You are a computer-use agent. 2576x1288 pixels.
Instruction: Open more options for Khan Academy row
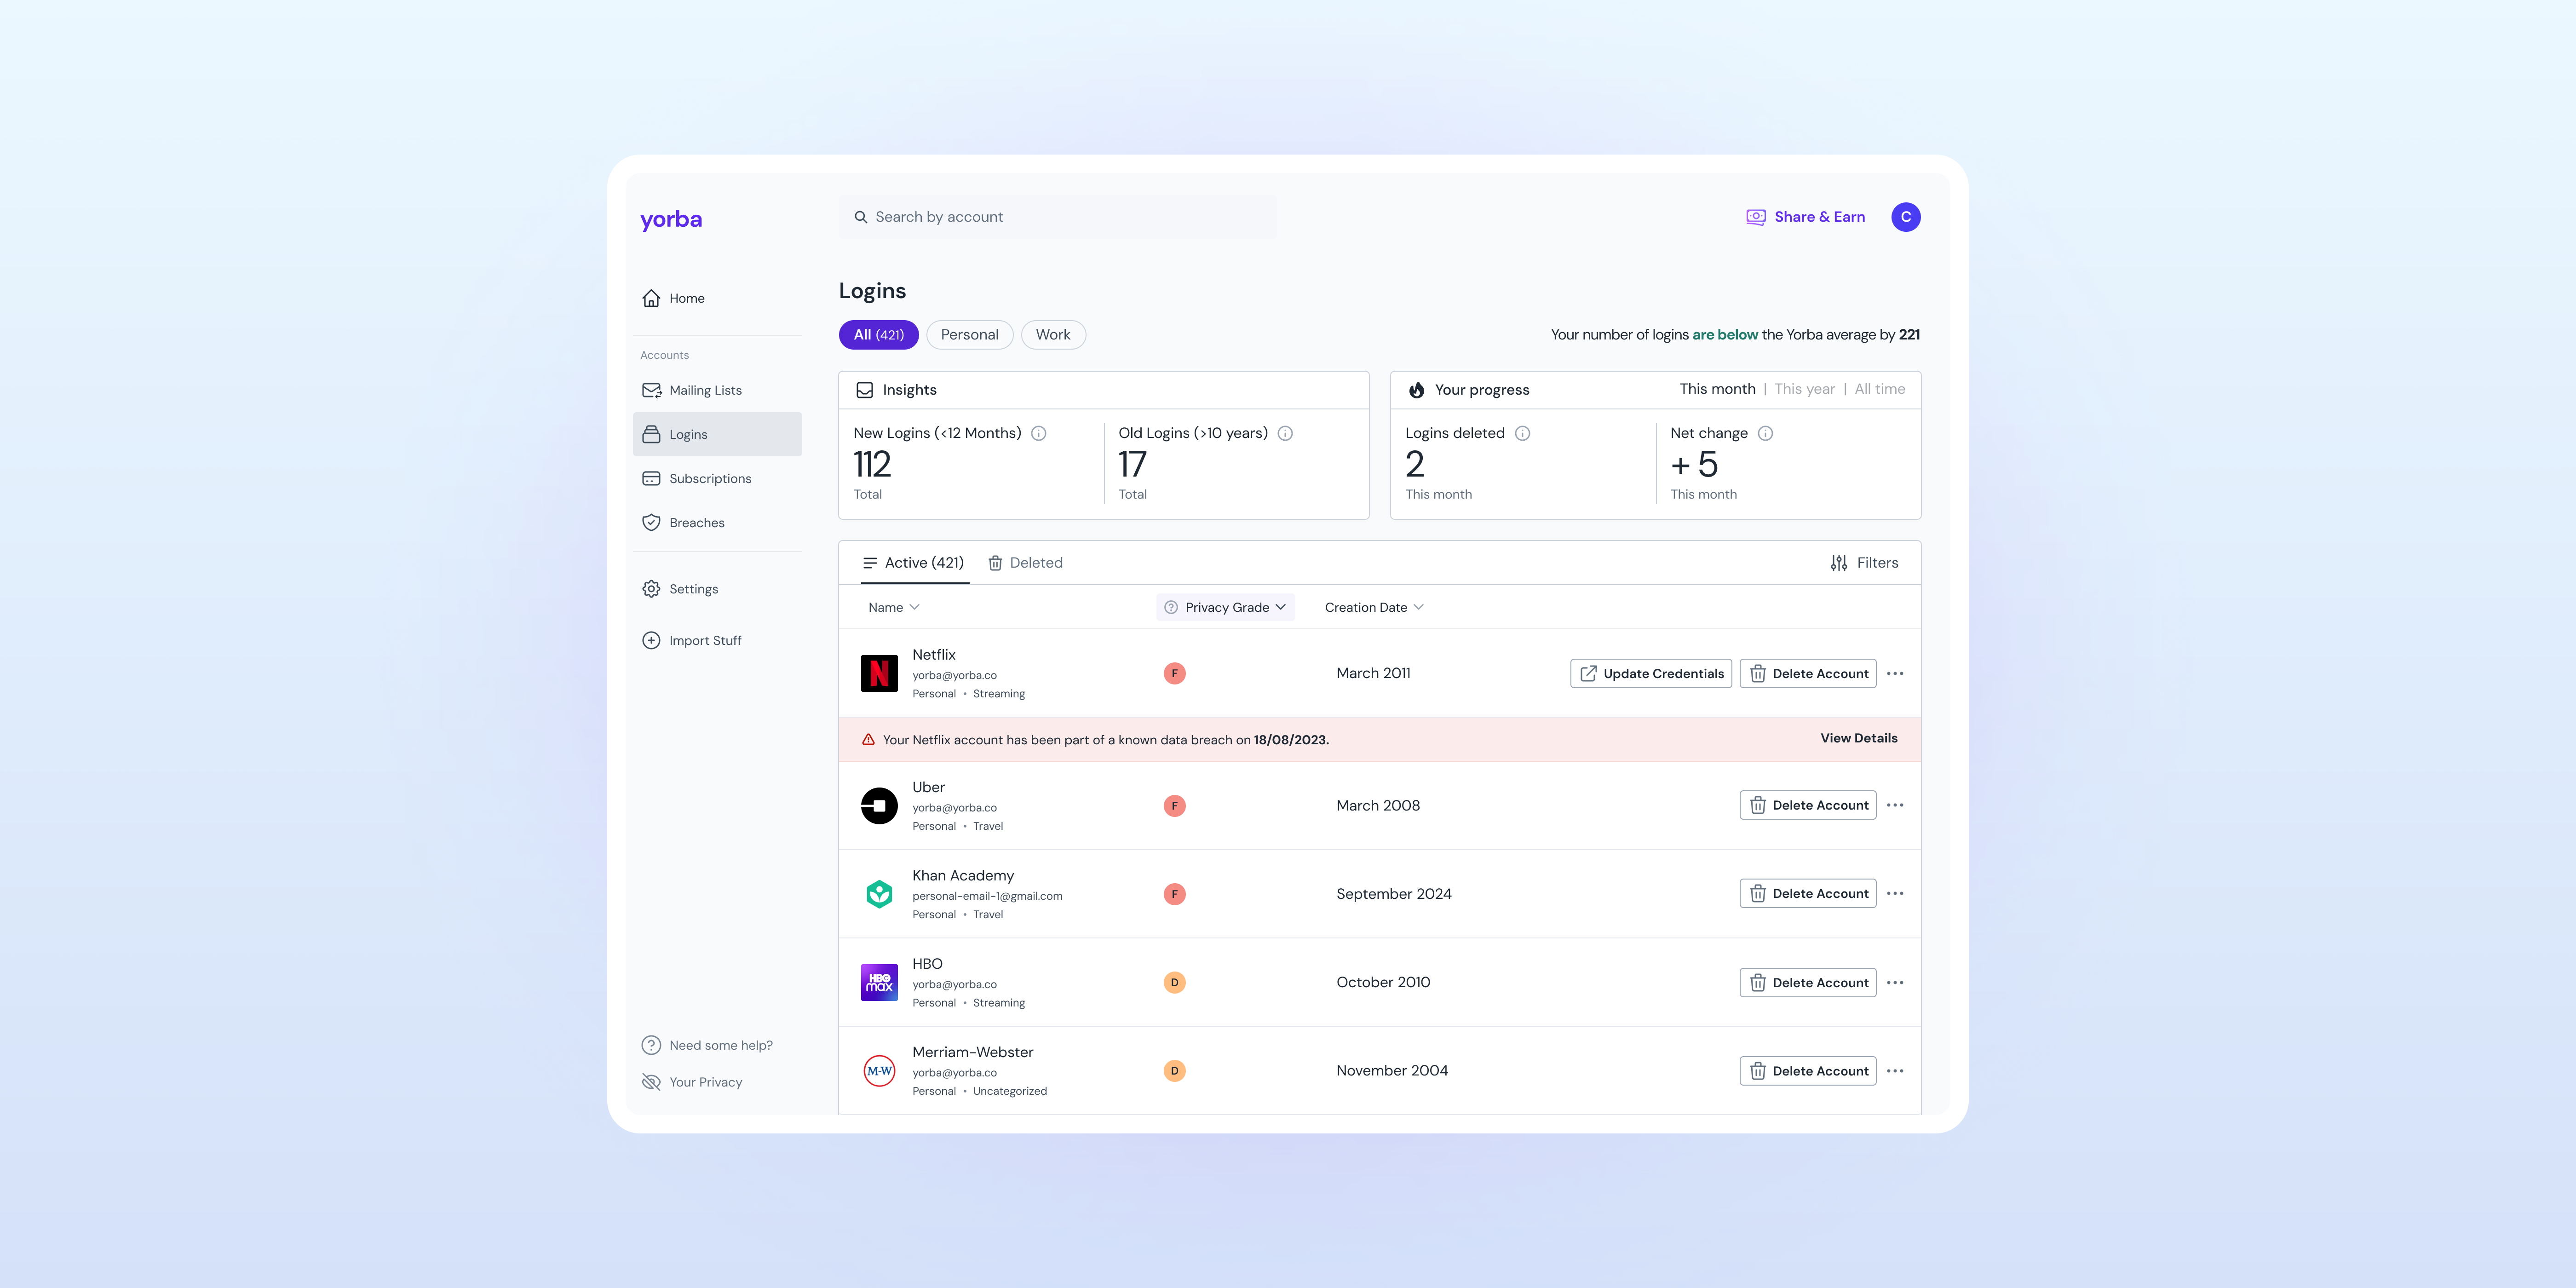[x=1895, y=893]
